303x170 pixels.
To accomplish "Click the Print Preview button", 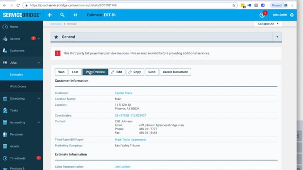I will pyautogui.click(x=95, y=72).
